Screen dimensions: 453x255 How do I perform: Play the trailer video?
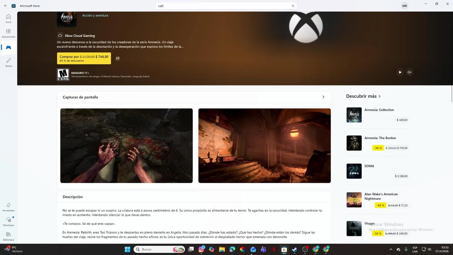400,72
